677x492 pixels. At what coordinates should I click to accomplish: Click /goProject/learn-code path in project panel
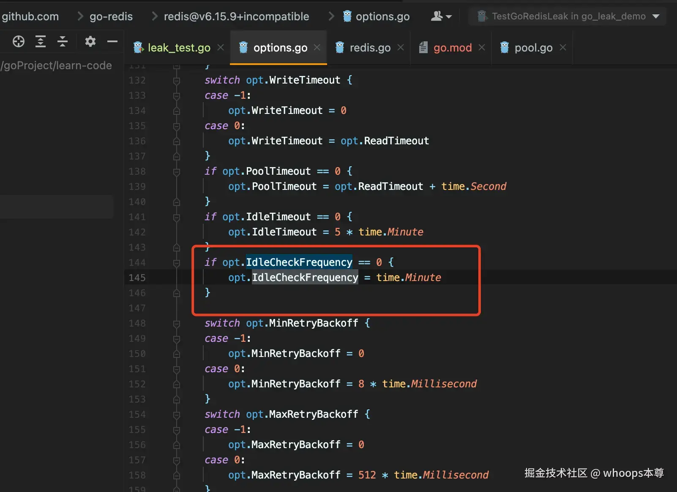56,65
